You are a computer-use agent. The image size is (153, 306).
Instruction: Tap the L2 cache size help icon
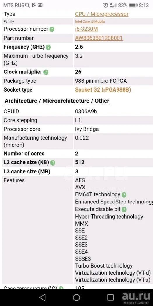[53, 163]
